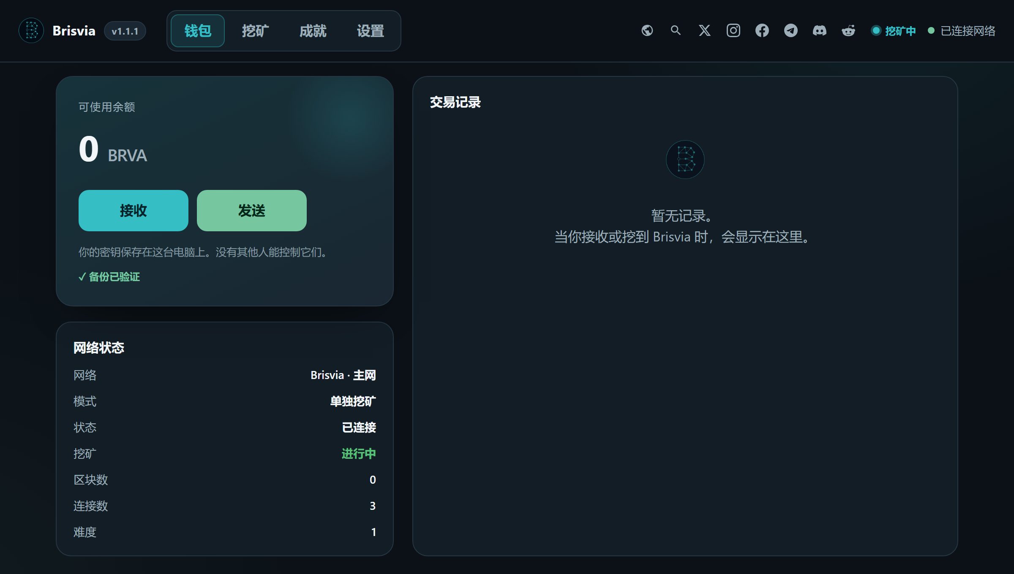Screen dimensions: 1014x574
Task: Click the 区块数 row label
Action: click(x=90, y=480)
